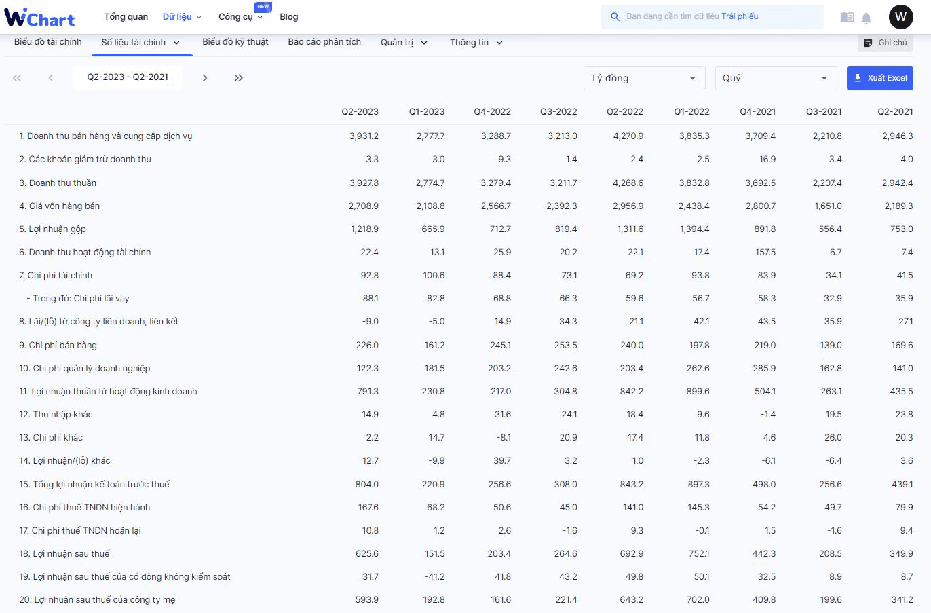Image resolution: width=931 pixels, height=613 pixels.
Task: Select row 13. Chi phí khác
Action: 51,438
